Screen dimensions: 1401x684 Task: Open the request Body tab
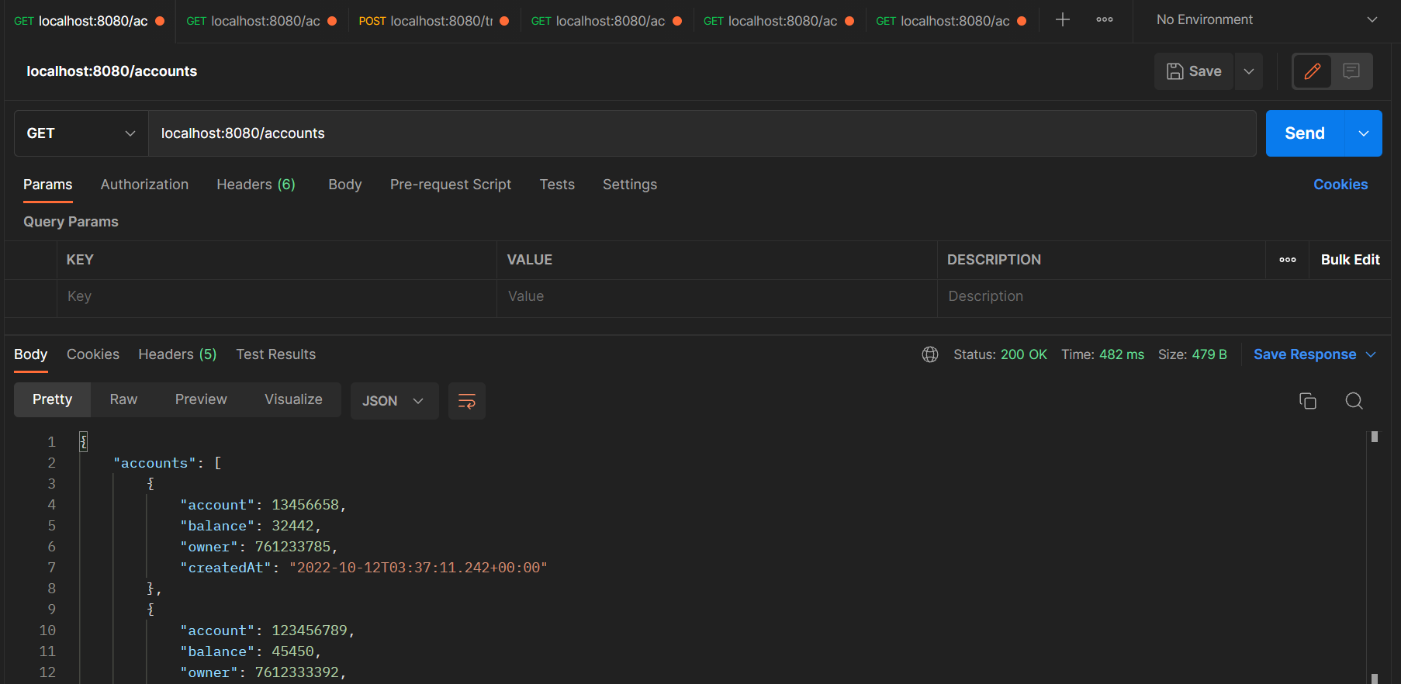click(345, 185)
